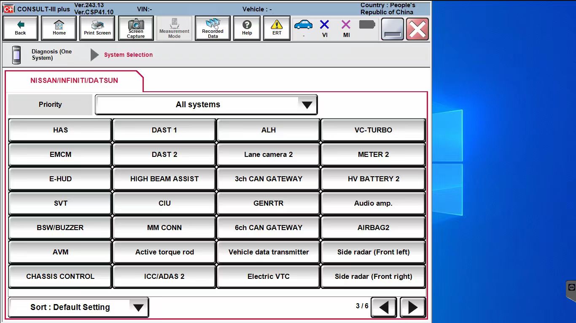Screen dimensions: 576x323
Task: Open Measurement Mode toolbar button
Action: [174, 28]
